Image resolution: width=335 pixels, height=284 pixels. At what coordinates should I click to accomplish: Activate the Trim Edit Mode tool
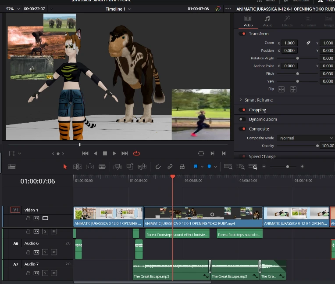click(78, 167)
